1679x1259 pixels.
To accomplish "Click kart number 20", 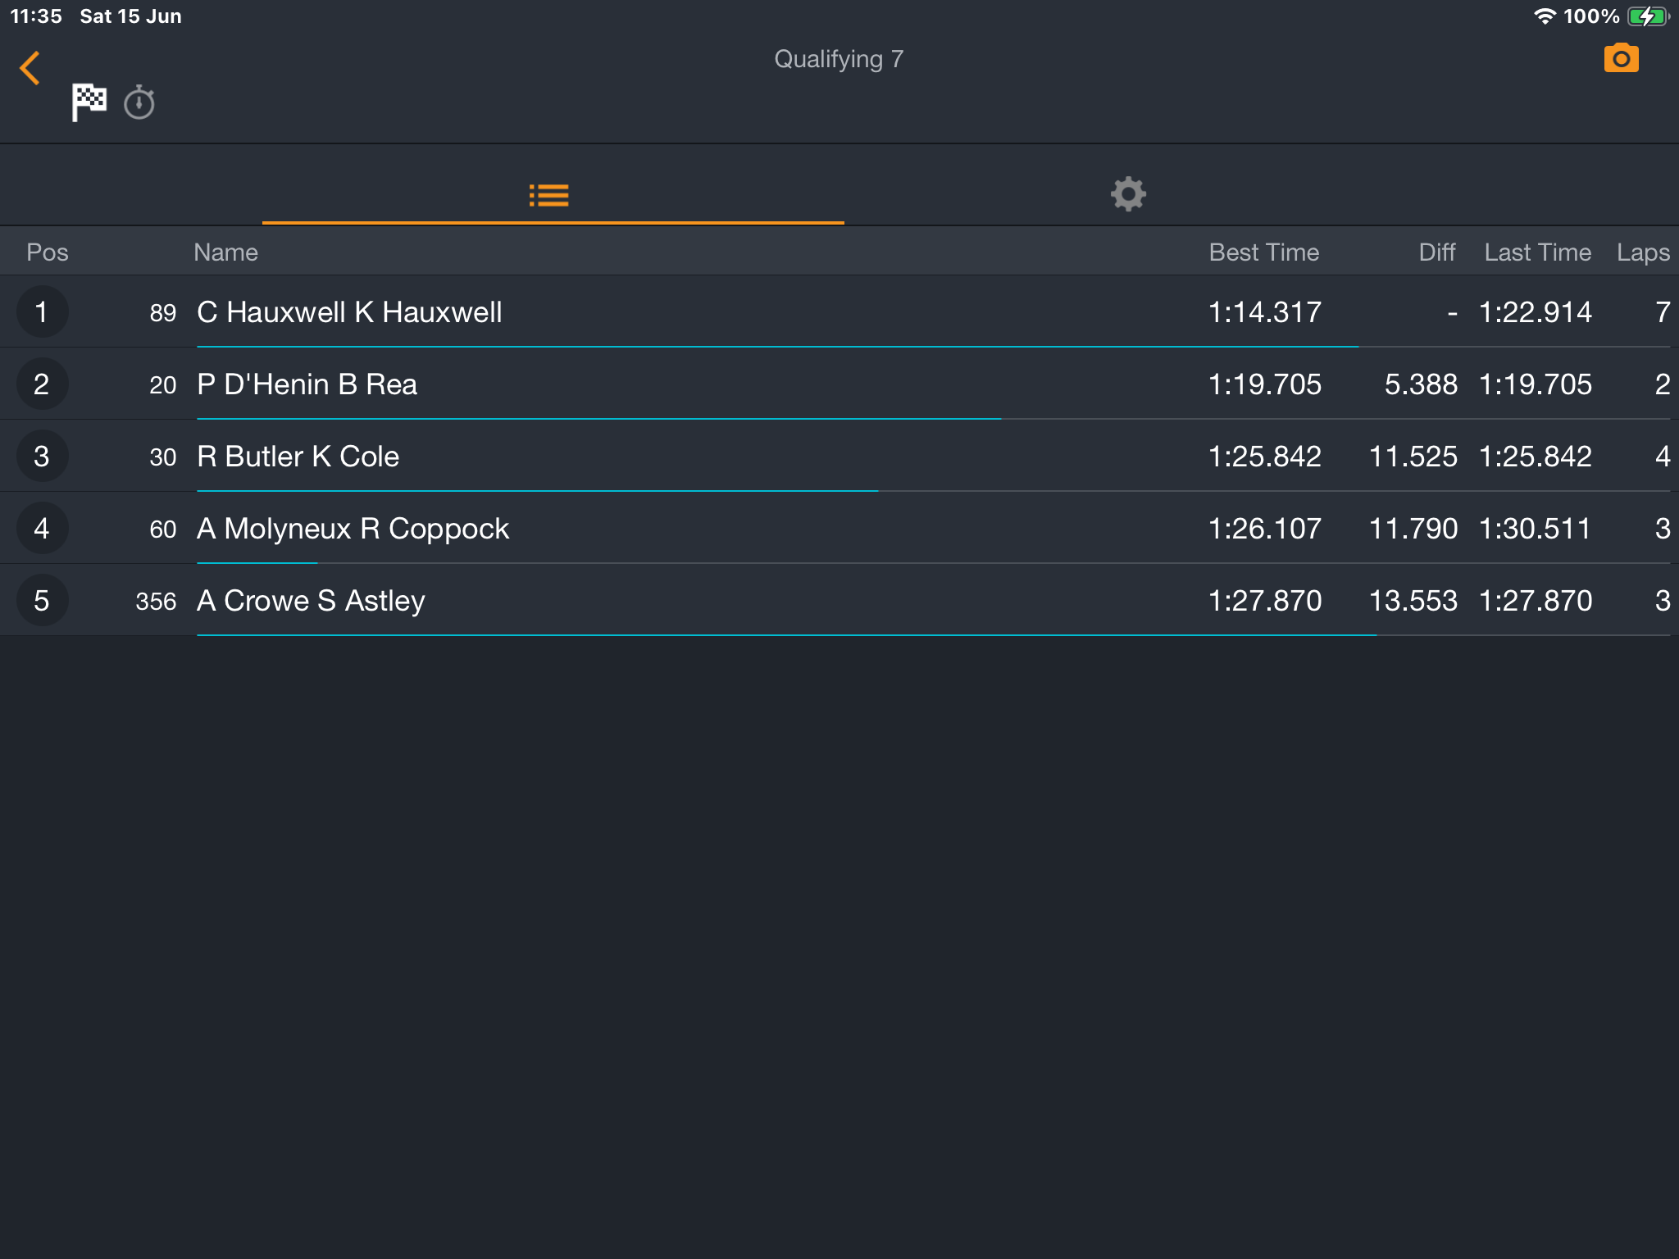I will [163, 384].
